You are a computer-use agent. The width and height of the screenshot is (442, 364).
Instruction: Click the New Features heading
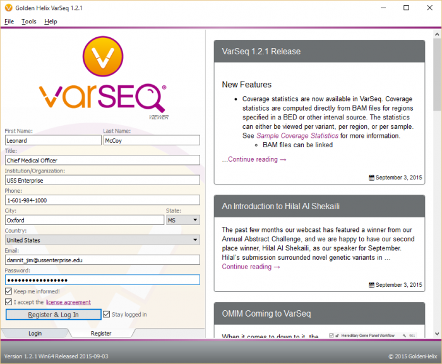(247, 85)
